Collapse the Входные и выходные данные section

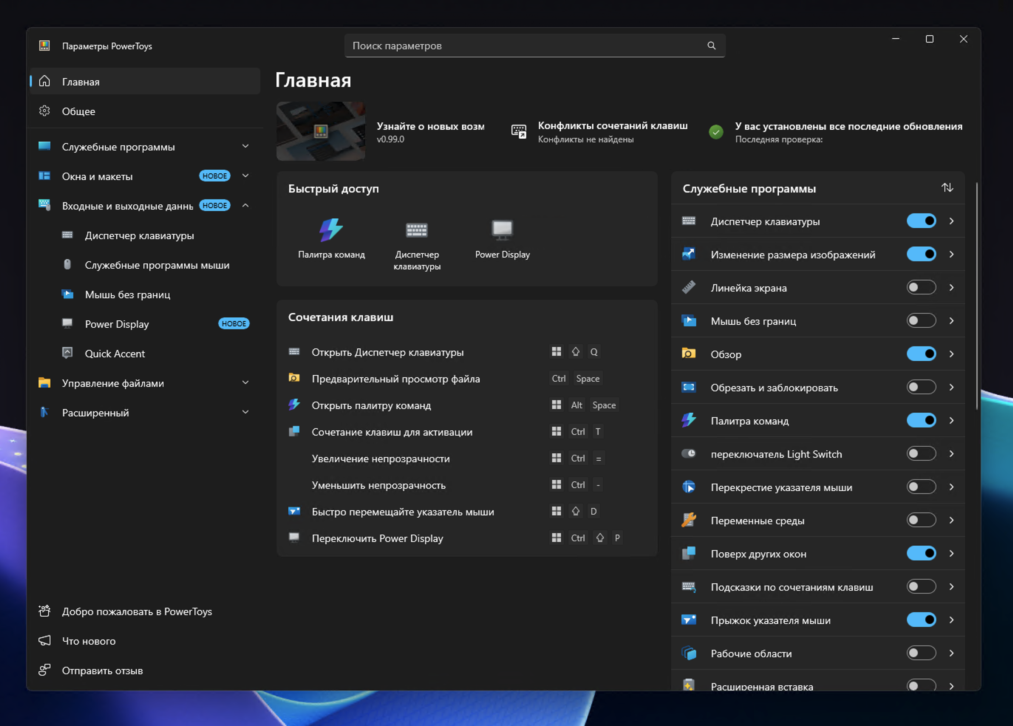coord(245,205)
